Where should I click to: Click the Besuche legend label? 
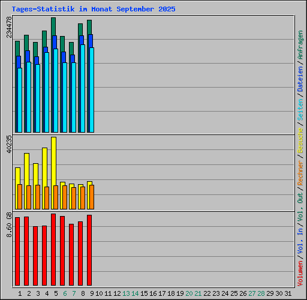[300, 140]
